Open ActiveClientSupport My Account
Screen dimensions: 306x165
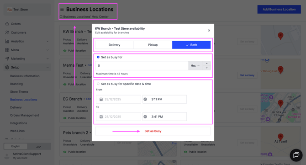[x=27, y=155]
